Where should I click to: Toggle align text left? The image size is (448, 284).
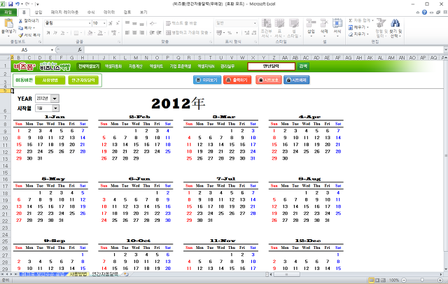(127, 33)
